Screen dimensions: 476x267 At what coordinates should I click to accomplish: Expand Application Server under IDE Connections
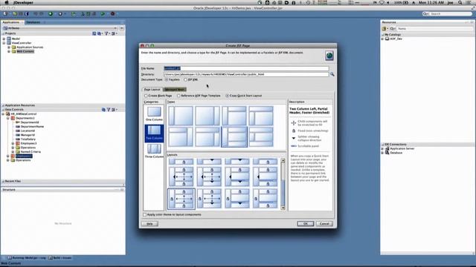tap(382, 148)
